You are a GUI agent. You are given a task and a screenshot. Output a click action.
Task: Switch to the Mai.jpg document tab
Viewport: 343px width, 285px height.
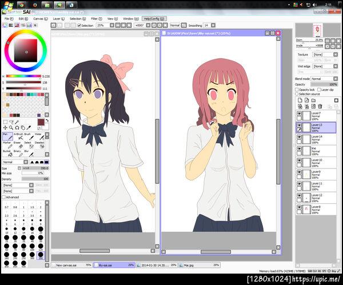click(200, 265)
